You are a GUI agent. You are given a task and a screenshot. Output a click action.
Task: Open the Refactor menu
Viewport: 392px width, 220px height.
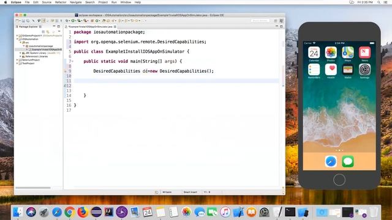61,2
